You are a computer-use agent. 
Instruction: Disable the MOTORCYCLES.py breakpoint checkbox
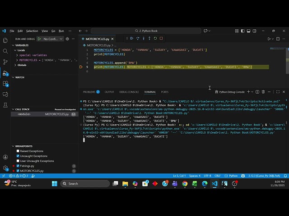point(18,171)
